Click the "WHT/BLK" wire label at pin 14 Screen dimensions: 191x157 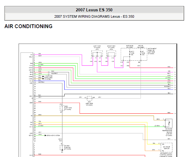(x=41, y=82)
